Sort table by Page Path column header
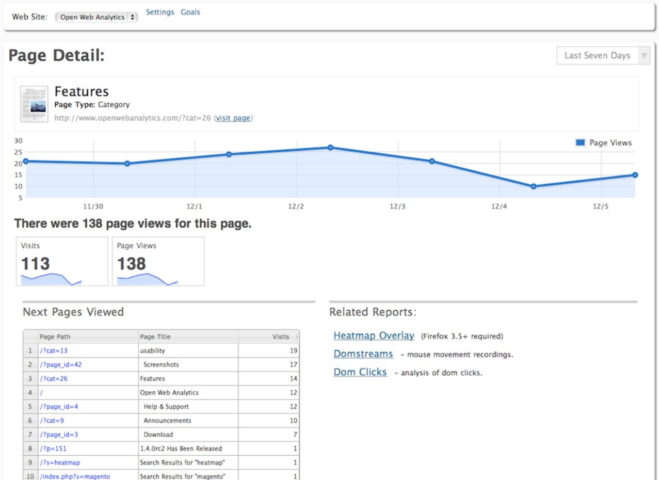The image size is (659, 480). (x=55, y=337)
